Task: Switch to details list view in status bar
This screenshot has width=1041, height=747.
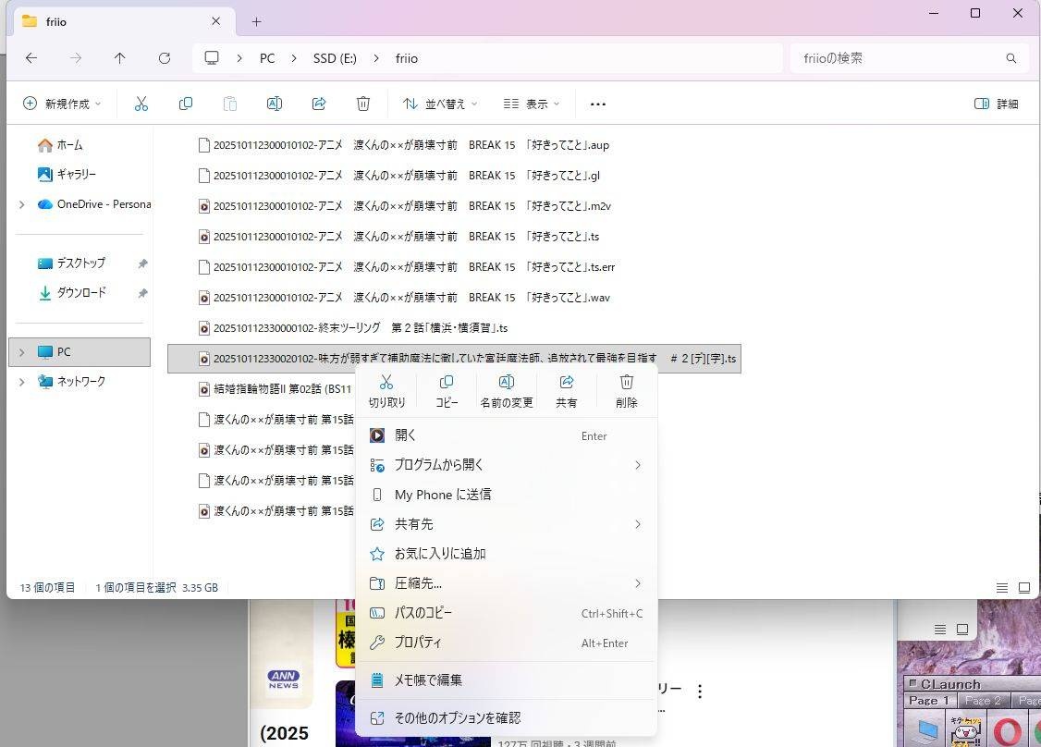Action: (x=1002, y=588)
